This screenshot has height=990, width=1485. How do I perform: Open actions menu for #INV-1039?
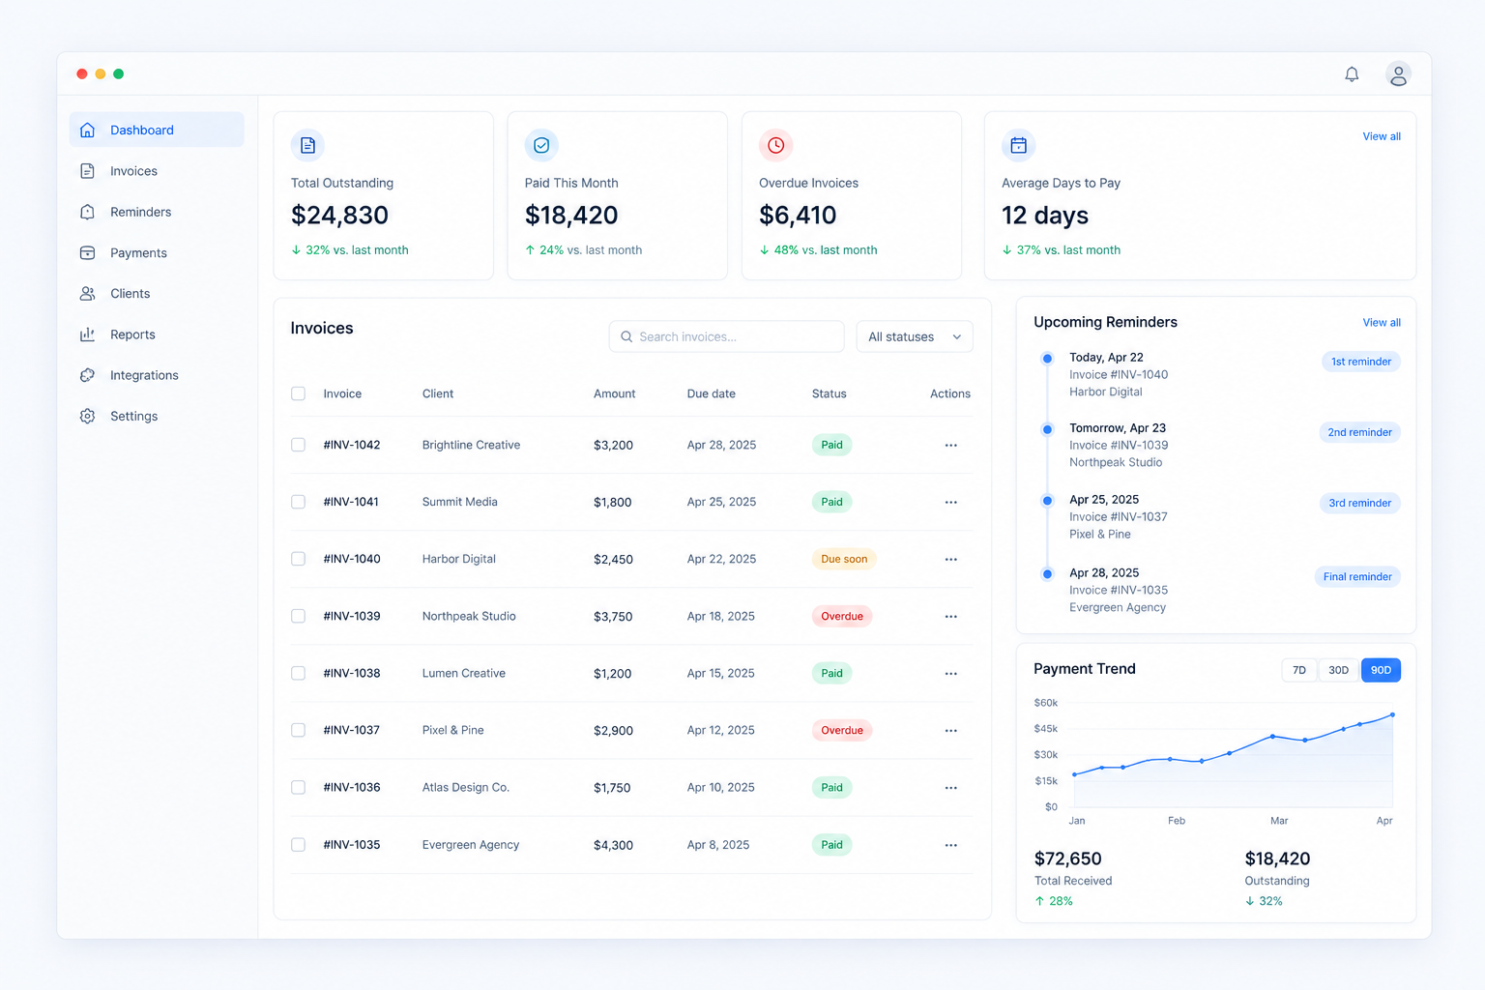(x=950, y=616)
